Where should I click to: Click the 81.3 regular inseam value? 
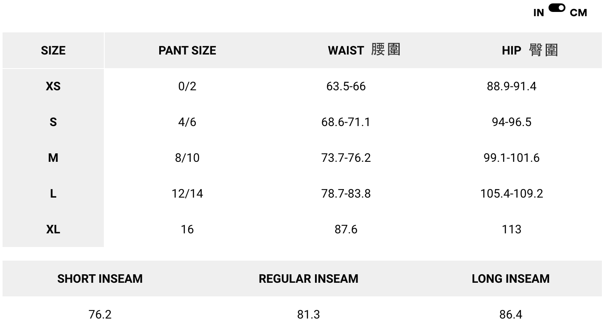click(309, 315)
